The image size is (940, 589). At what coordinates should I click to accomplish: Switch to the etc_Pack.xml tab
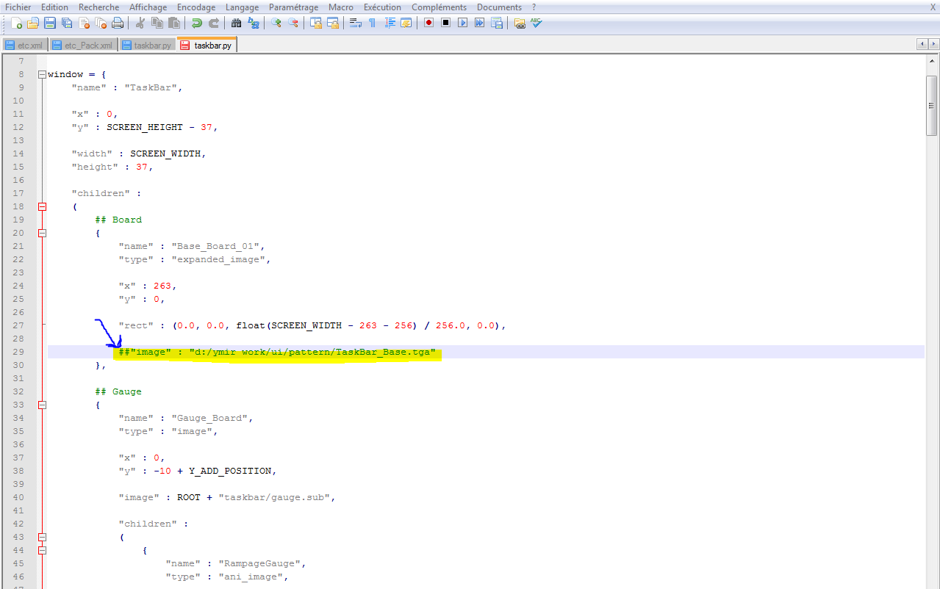83,45
